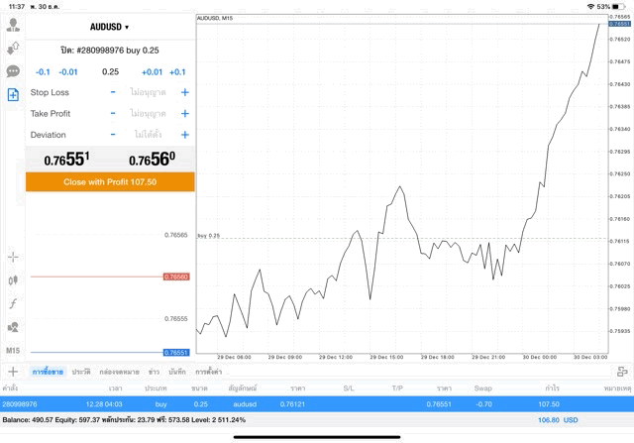Click the blue 0.76551 bid level label
The image size is (634, 443).
tap(176, 353)
